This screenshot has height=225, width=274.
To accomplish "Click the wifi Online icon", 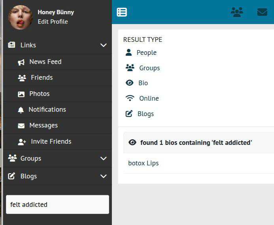I will tap(130, 98).
